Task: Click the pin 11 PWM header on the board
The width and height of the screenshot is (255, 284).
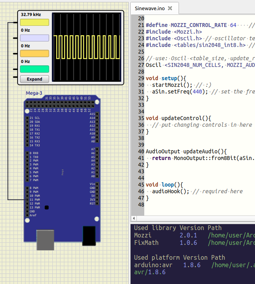Action: click(x=27, y=200)
